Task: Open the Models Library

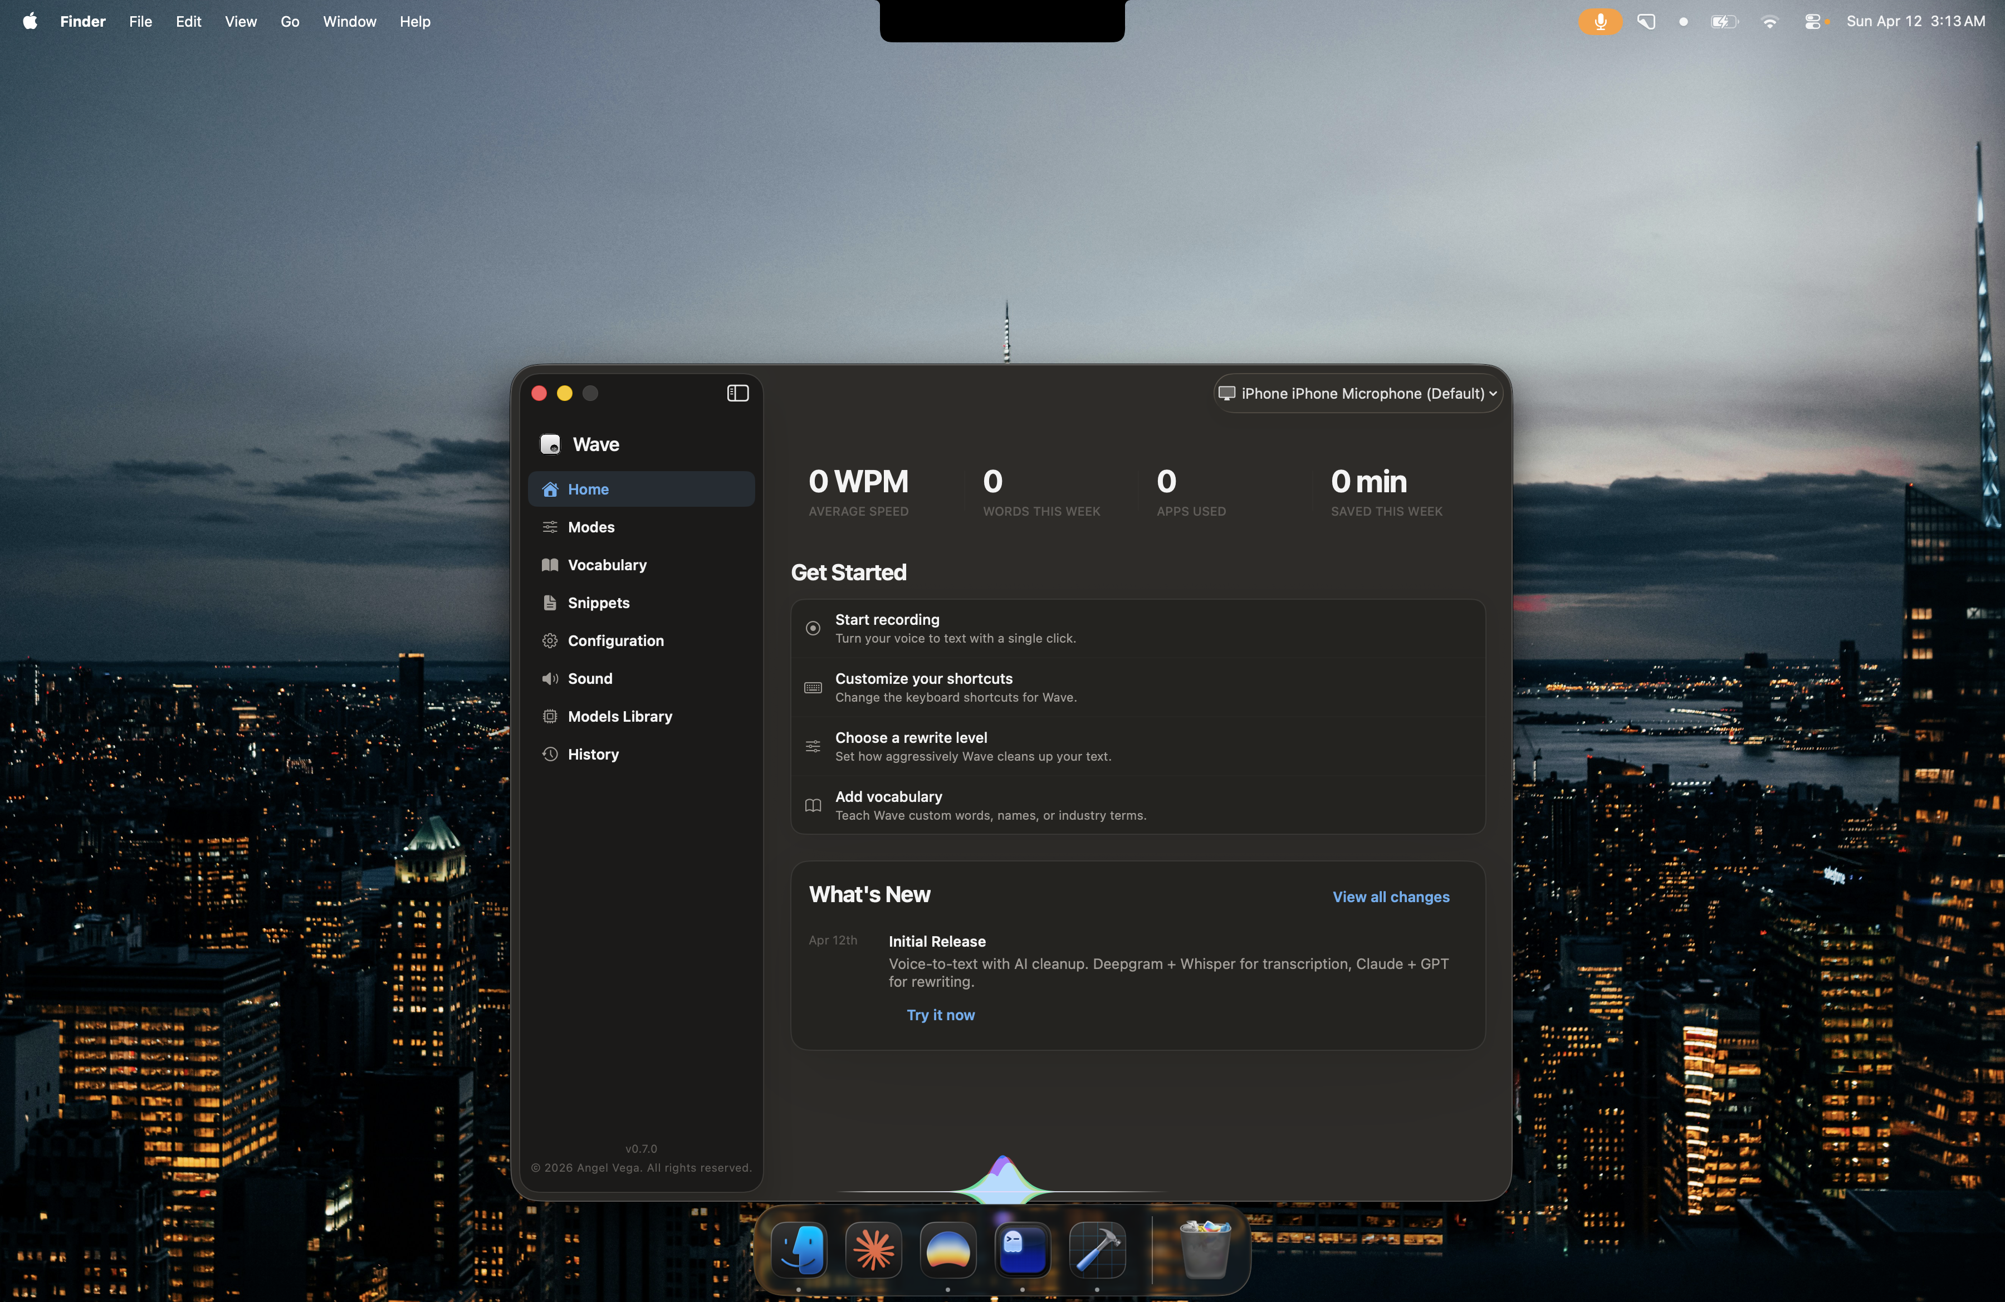Action: 619,717
